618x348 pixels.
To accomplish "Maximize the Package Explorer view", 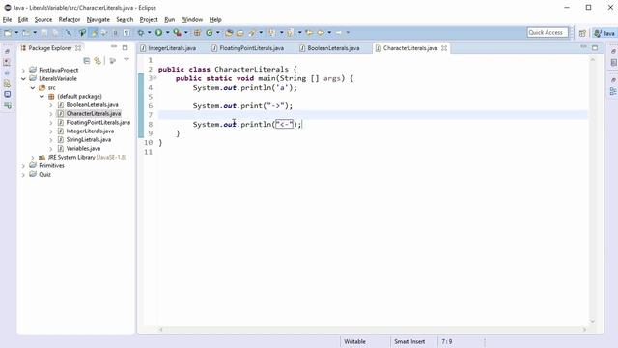I will click(125, 47).
